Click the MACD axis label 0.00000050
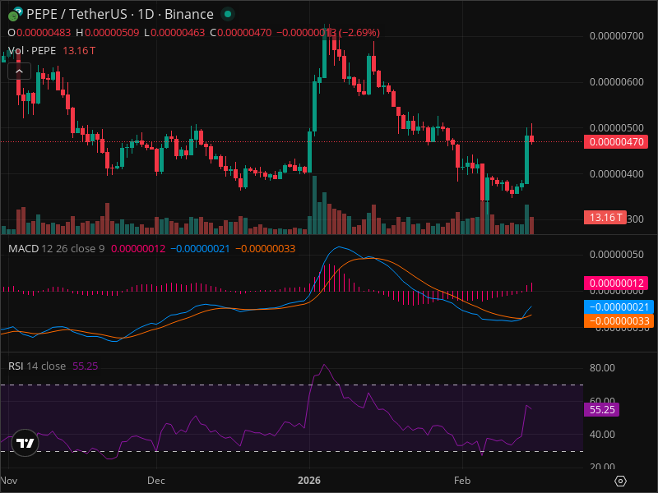The height and width of the screenshot is (493, 658). click(x=616, y=255)
